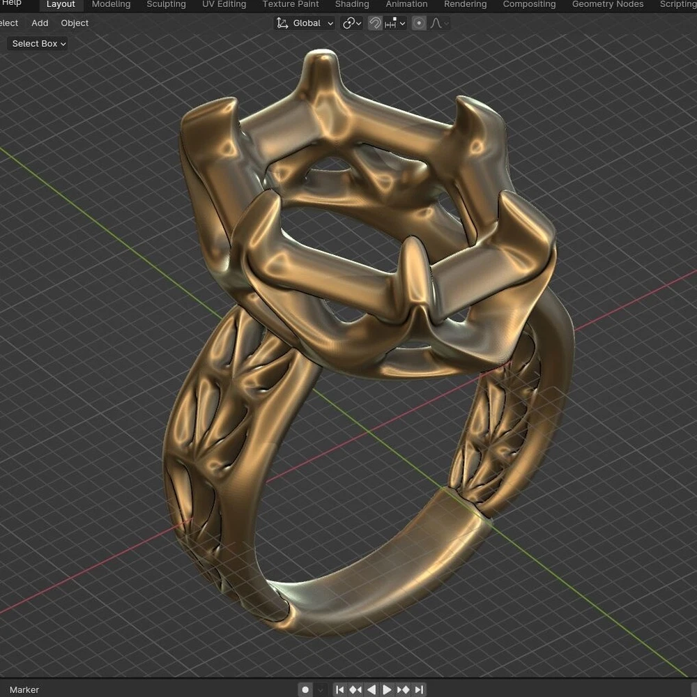Switch to the Shading workspace tab
Viewport: 697px width, 697px height.
(x=352, y=4)
